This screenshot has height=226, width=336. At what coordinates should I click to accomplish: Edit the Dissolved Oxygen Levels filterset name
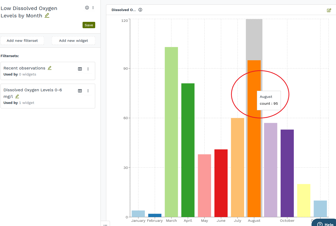[17, 97]
